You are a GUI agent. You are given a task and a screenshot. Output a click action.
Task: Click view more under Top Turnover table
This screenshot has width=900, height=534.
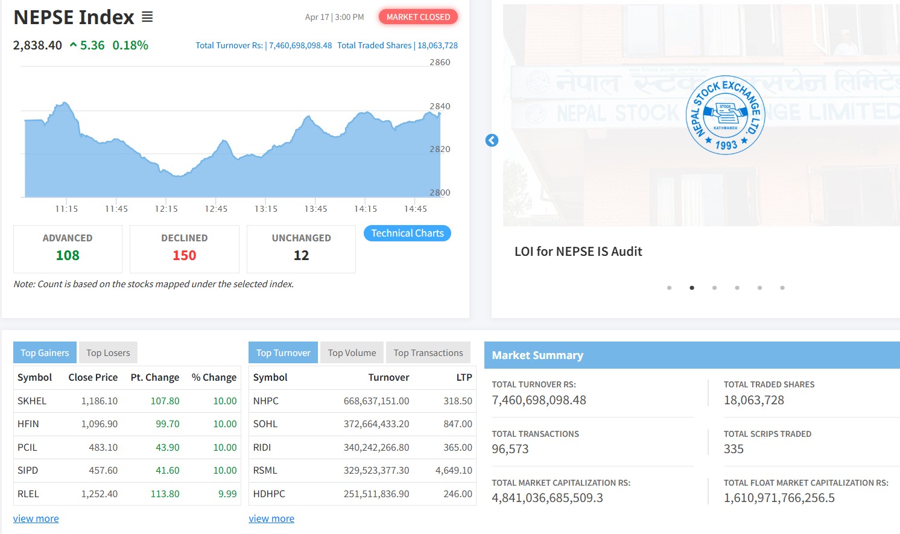(x=271, y=518)
